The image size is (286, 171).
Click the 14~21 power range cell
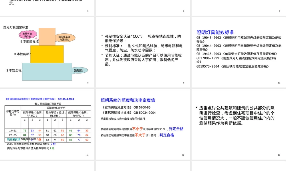(x=13, y=131)
